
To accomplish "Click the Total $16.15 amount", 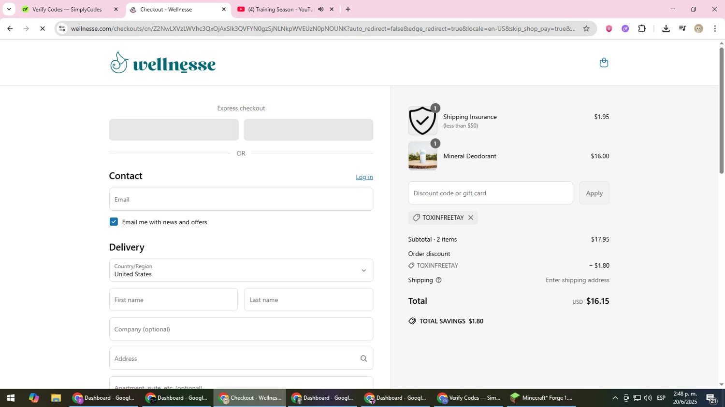I will pos(597,301).
